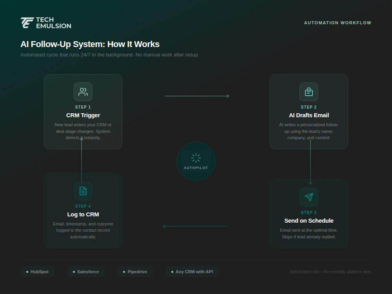Image resolution: width=392 pixels, height=294 pixels.
Task: Click the AI Drafts Email bag icon
Action: pos(309,92)
